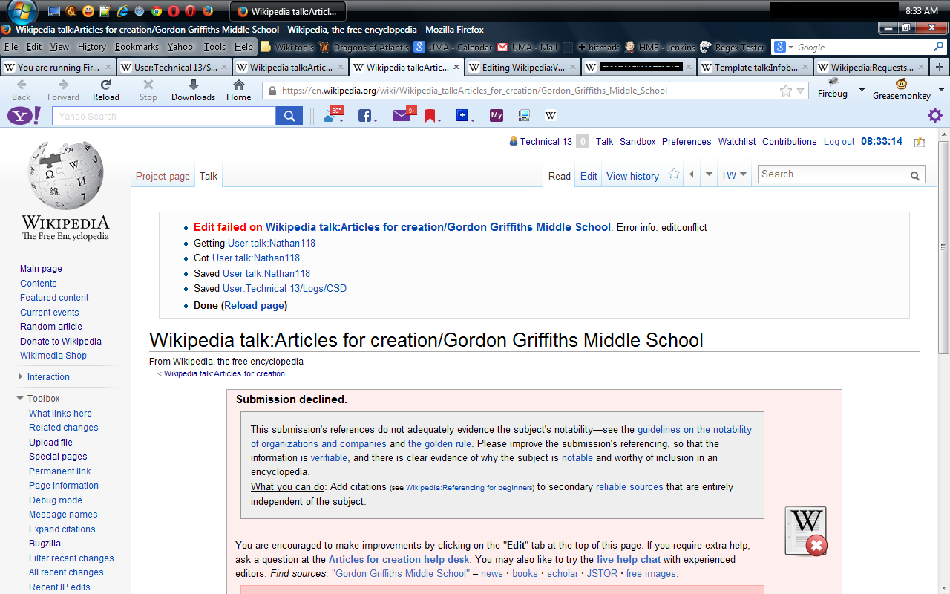Image resolution: width=950 pixels, height=594 pixels.
Task: Click the Wikipedia W icon in Yahoo toolbar
Action: 551,116
